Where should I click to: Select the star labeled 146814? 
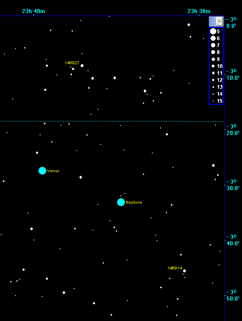click(x=184, y=271)
